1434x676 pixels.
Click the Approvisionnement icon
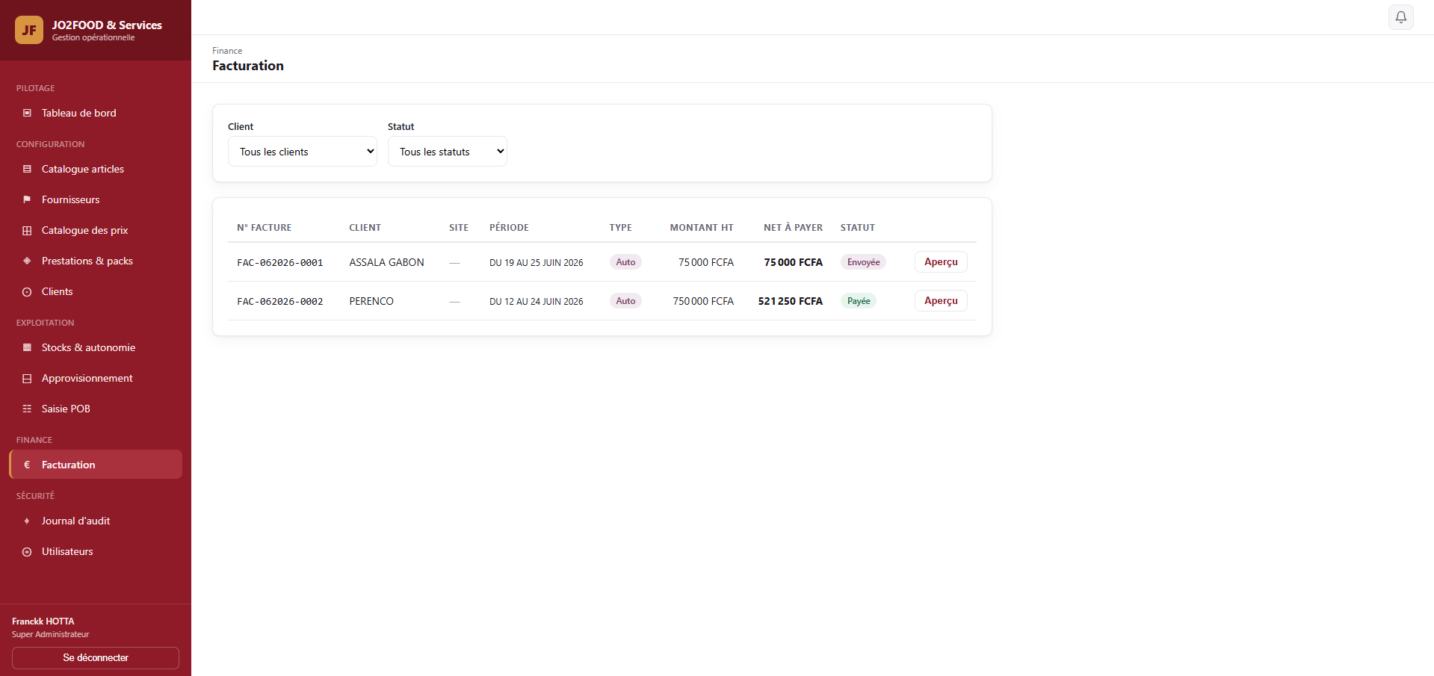(27, 378)
